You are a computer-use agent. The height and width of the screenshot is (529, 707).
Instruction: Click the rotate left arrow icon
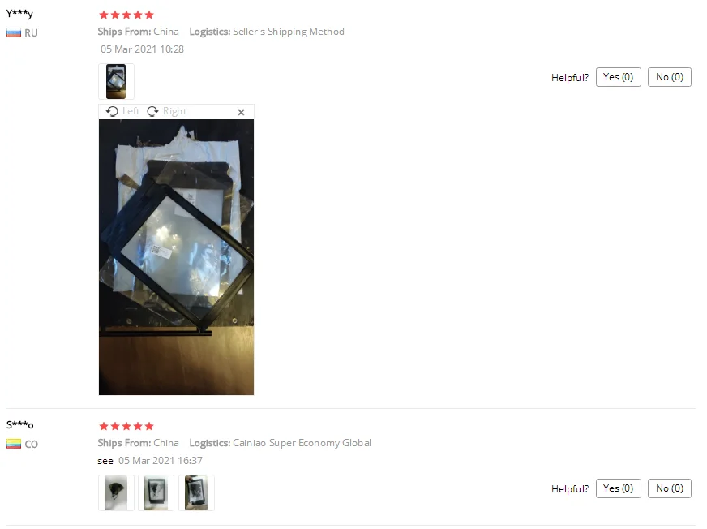pyautogui.click(x=112, y=111)
